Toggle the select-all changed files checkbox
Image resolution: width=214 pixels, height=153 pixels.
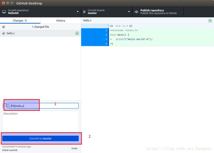4,27
